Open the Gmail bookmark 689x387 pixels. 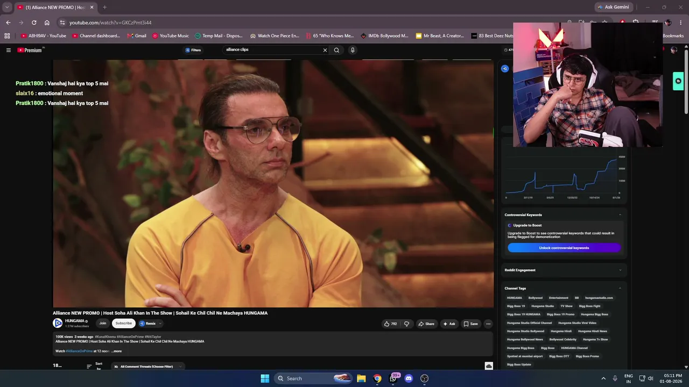click(x=137, y=36)
